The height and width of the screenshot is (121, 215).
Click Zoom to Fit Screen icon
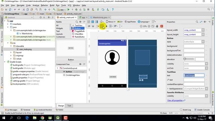point(153,26)
